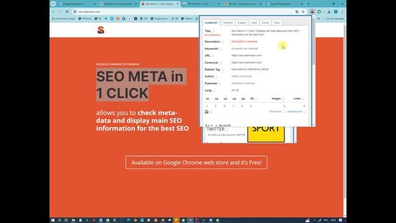Viewport: 396px width, 223px height.
Task: Click the help icon next to Lang
Action: pyautogui.click(x=214, y=90)
